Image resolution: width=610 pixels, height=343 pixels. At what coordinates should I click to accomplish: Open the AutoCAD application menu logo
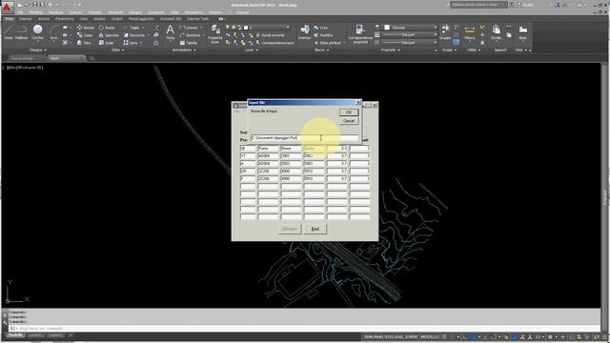[x=7, y=7]
